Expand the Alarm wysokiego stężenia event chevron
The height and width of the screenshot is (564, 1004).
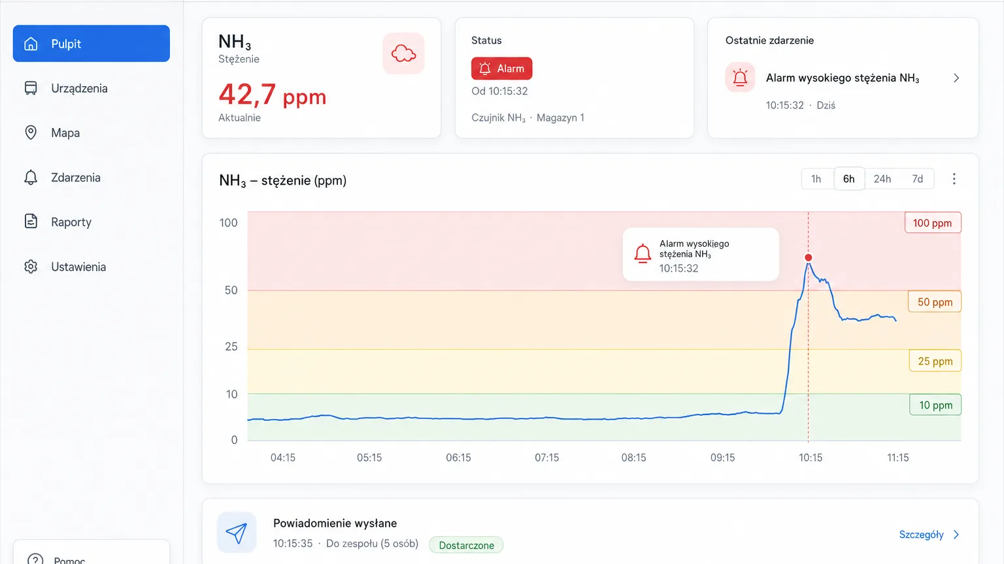point(956,78)
